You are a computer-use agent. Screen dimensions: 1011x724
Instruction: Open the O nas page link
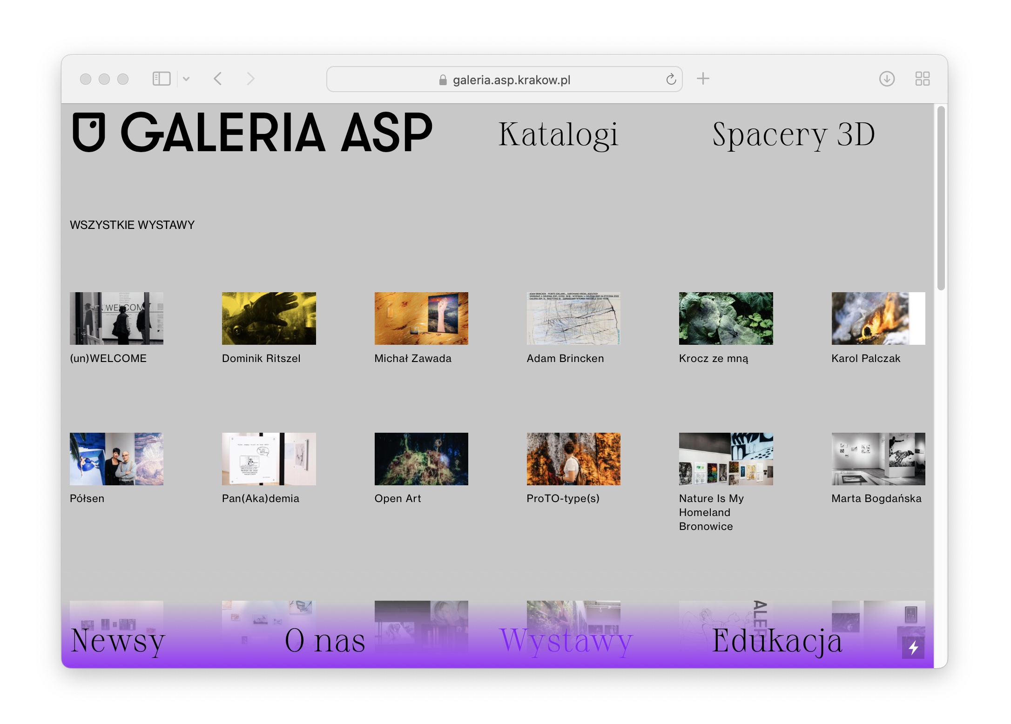324,640
